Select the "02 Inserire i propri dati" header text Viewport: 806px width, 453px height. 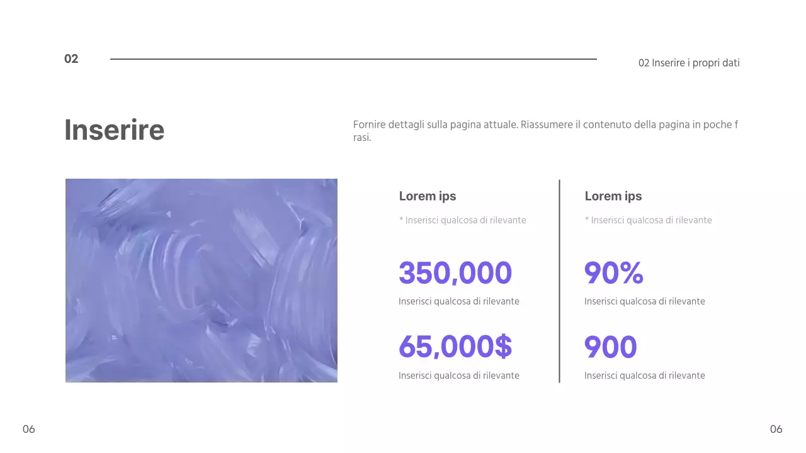point(689,63)
